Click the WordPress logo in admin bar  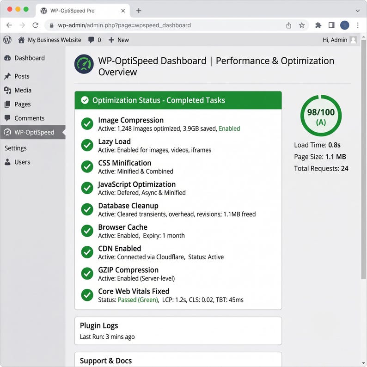pyautogui.click(x=7, y=40)
